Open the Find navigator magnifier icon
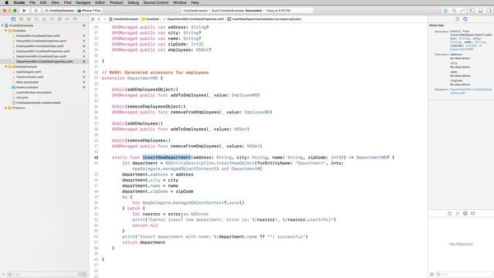494x278 pixels. 36,19
